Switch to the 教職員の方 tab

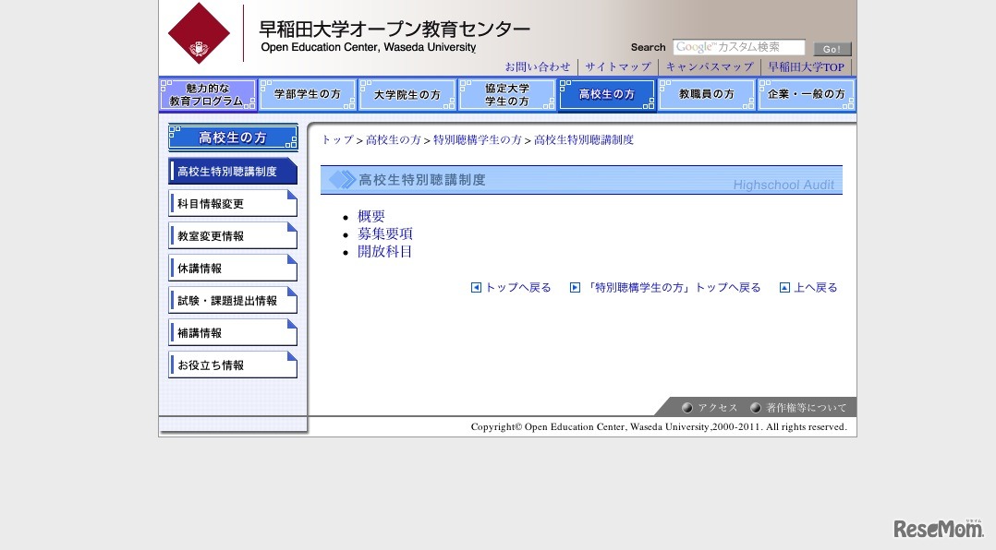[x=707, y=94]
